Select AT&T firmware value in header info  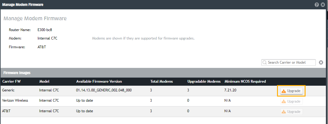(42, 47)
